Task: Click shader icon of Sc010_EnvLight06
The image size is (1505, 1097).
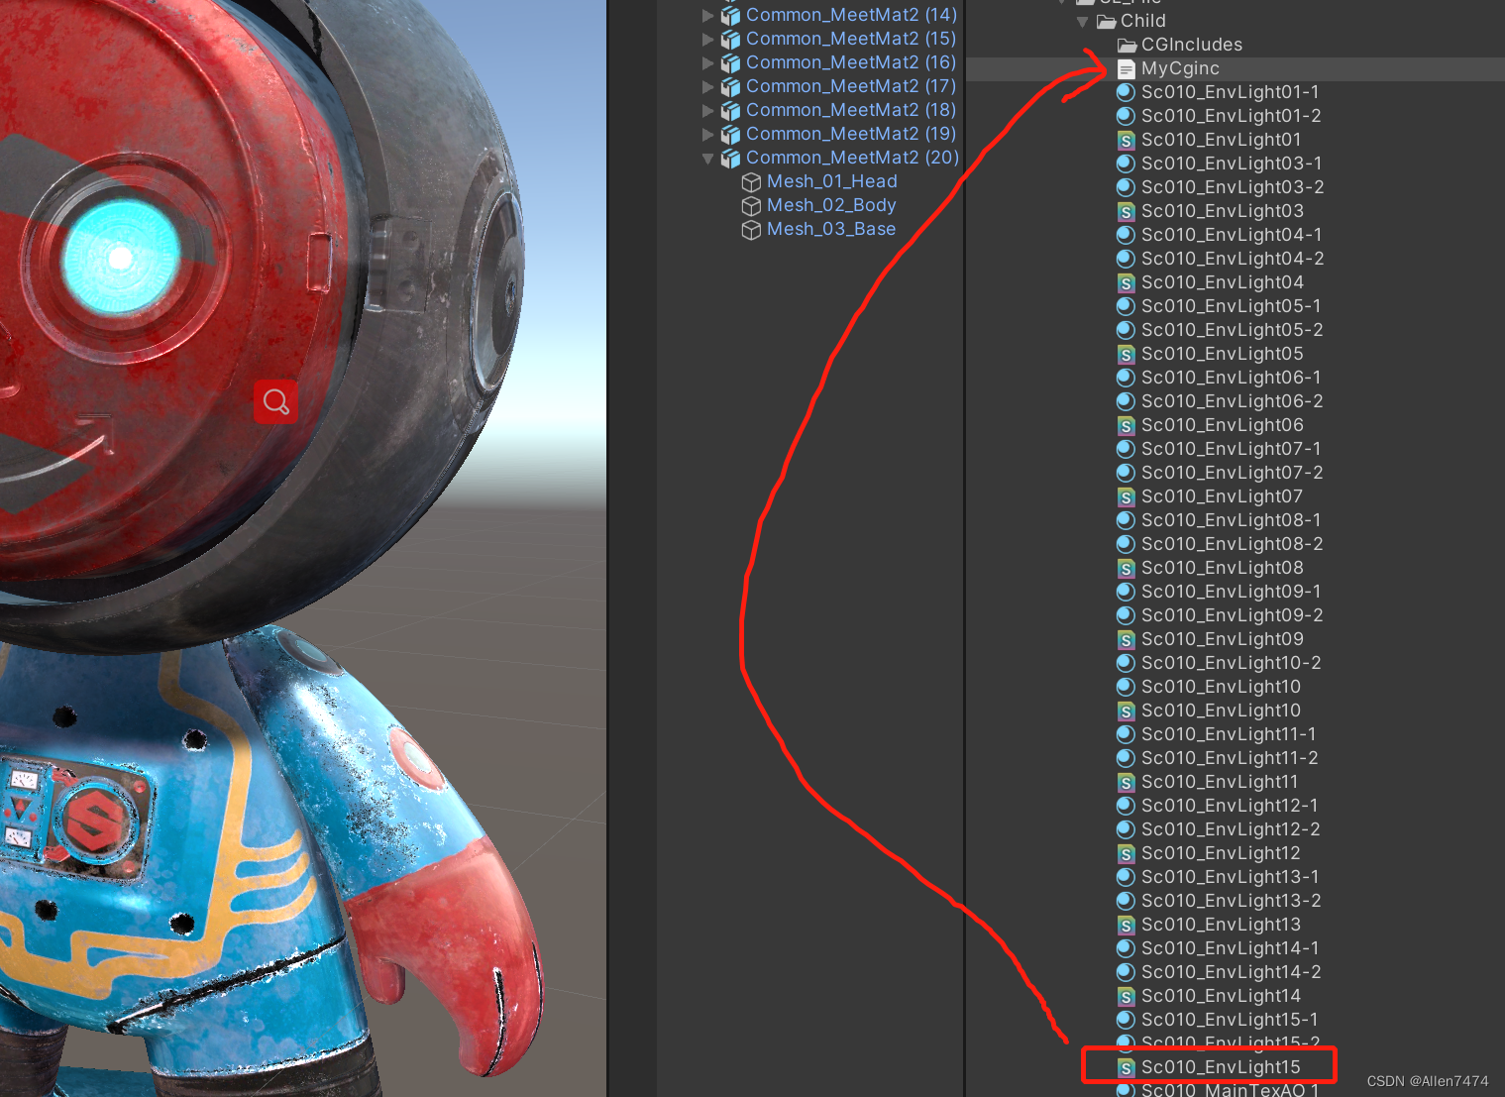Action: (x=1126, y=425)
